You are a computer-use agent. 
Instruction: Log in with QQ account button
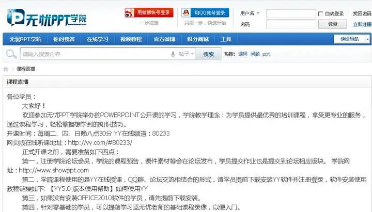pos(205,13)
